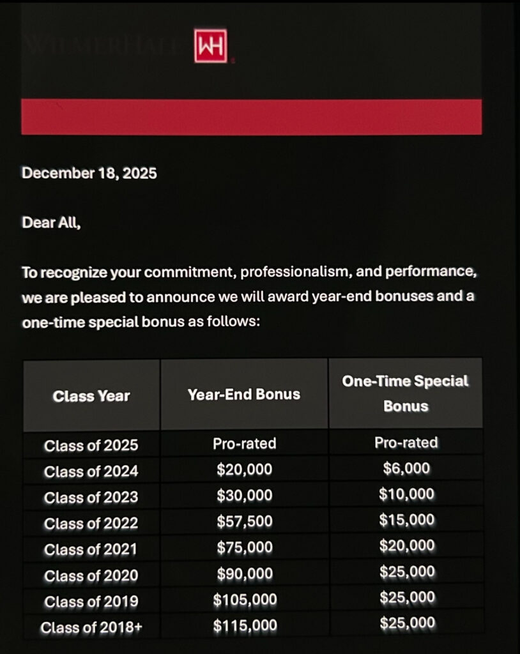The width and height of the screenshot is (520, 654).
Task: Click the $20,000 year-end bonus cell
Action: click(x=244, y=470)
